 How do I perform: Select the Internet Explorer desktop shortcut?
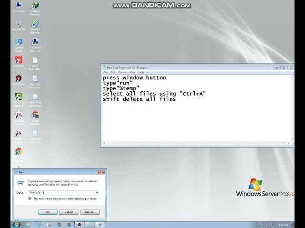(x=35, y=27)
